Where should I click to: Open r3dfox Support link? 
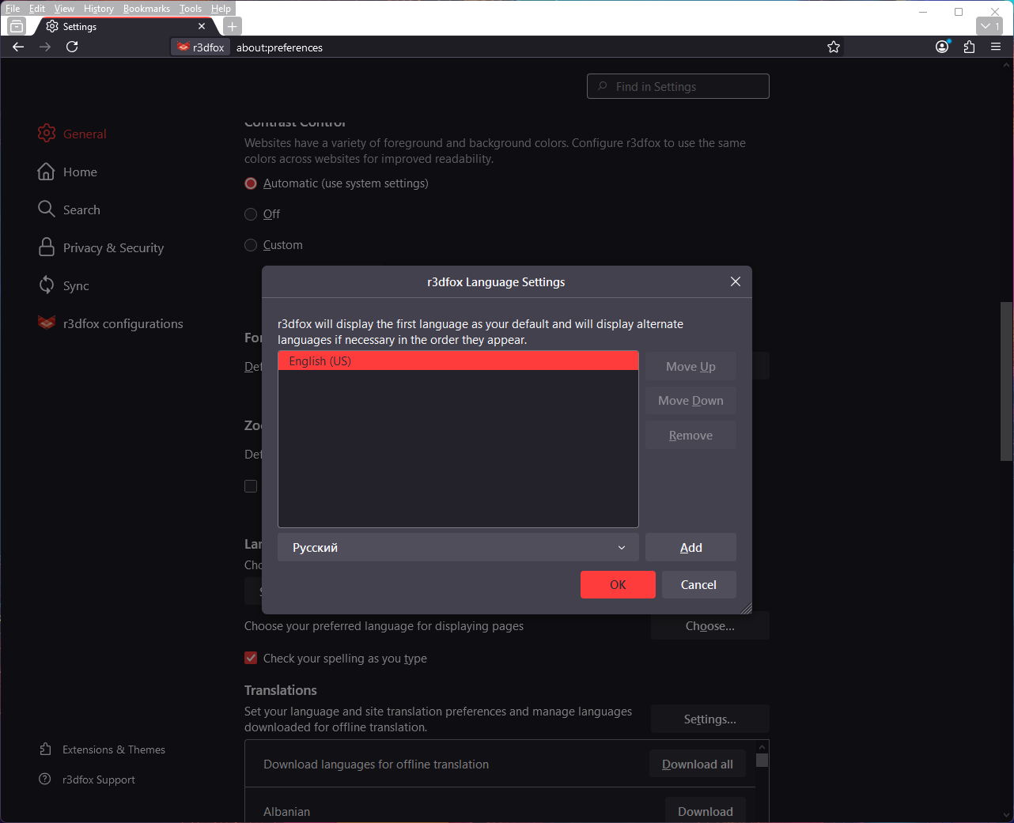(x=87, y=780)
